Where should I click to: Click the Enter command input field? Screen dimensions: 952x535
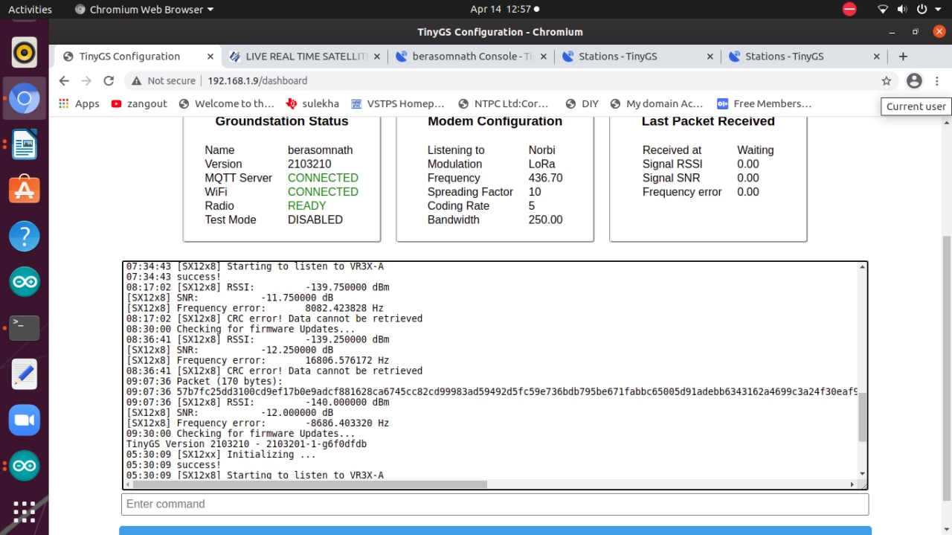(x=495, y=504)
